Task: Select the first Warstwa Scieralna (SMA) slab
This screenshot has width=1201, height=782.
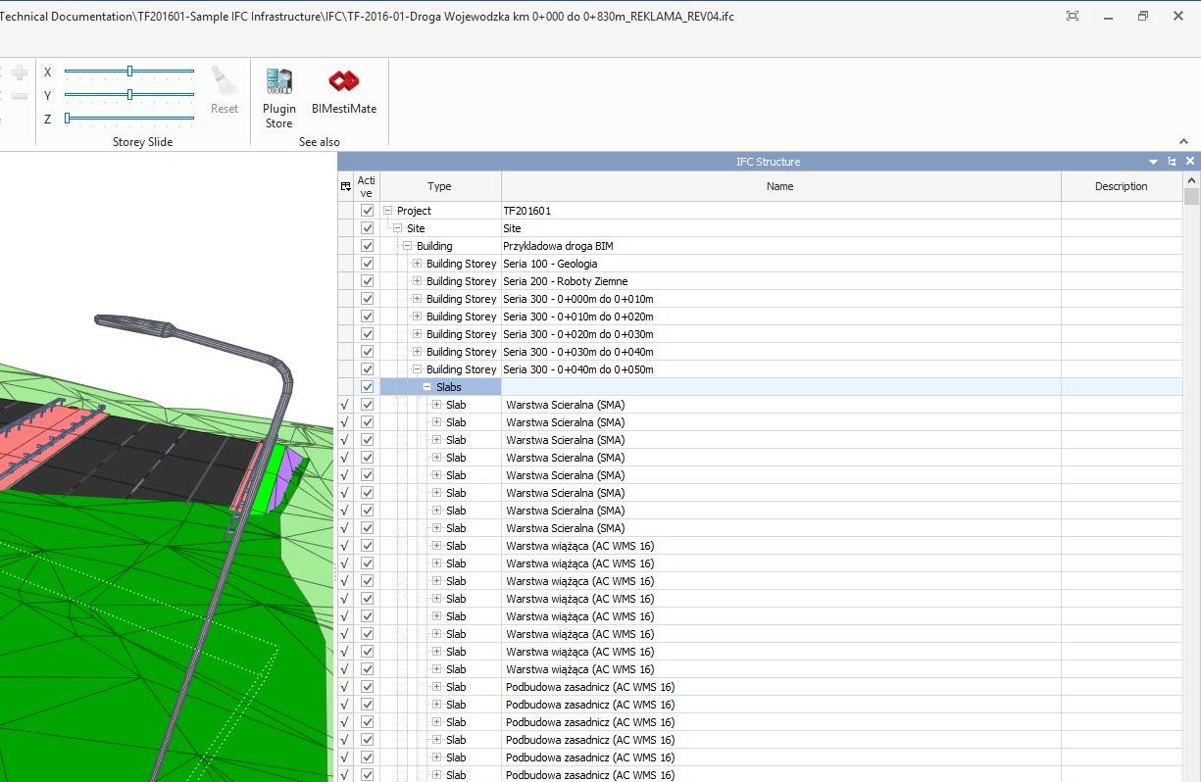Action: 565,405
